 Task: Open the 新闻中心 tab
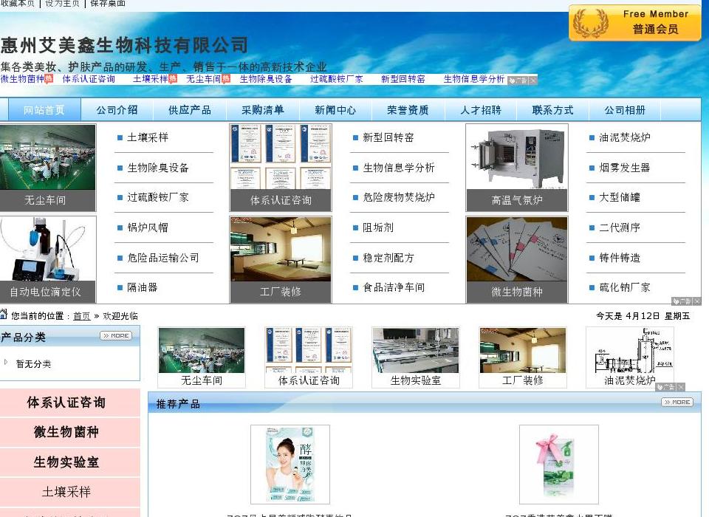[335, 110]
